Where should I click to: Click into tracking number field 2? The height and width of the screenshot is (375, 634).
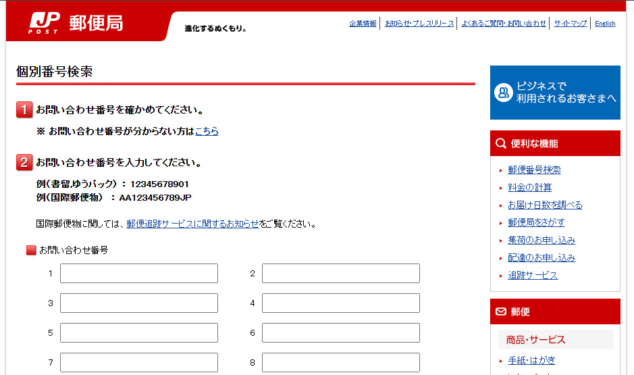pos(340,274)
